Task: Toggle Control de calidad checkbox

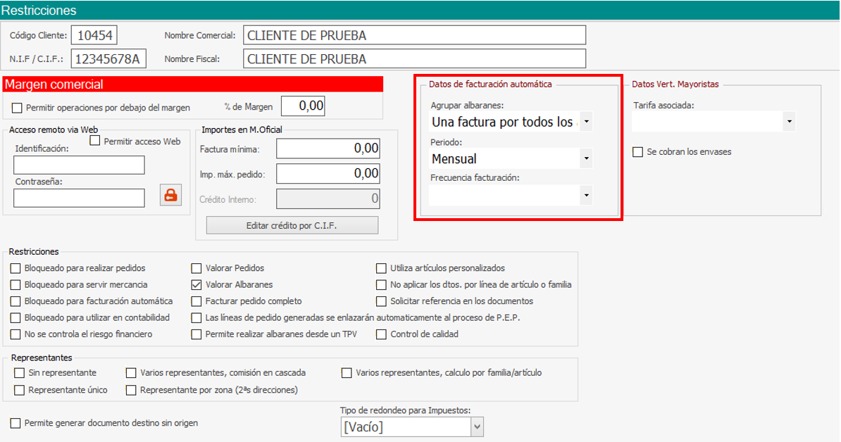Action: pos(382,334)
